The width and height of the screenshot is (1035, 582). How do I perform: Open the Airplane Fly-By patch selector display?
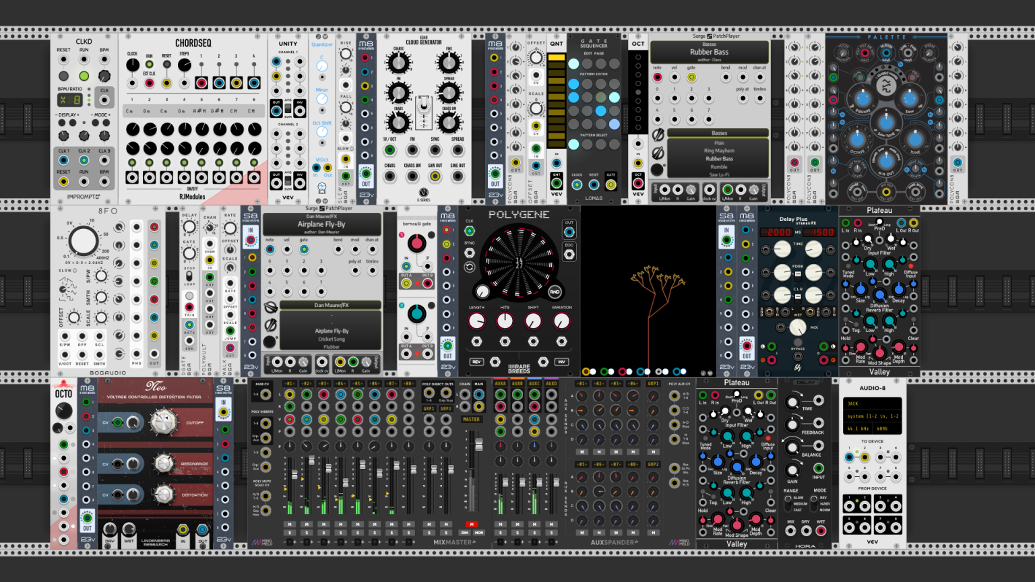tap(322, 224)
